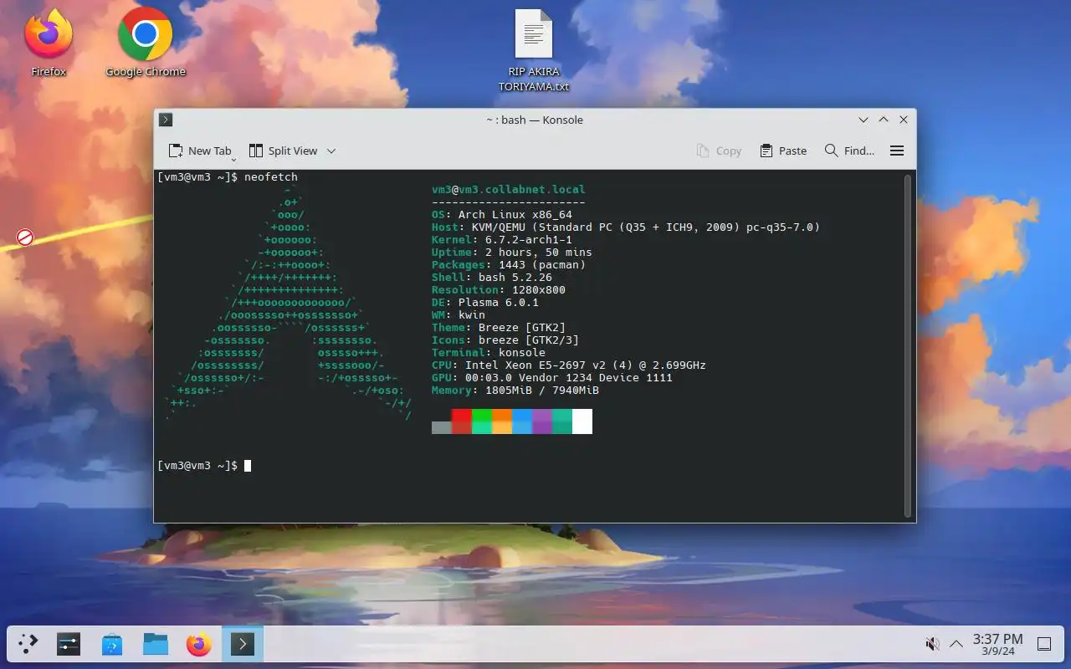Minimize the Konsole window

click(863, 120)
